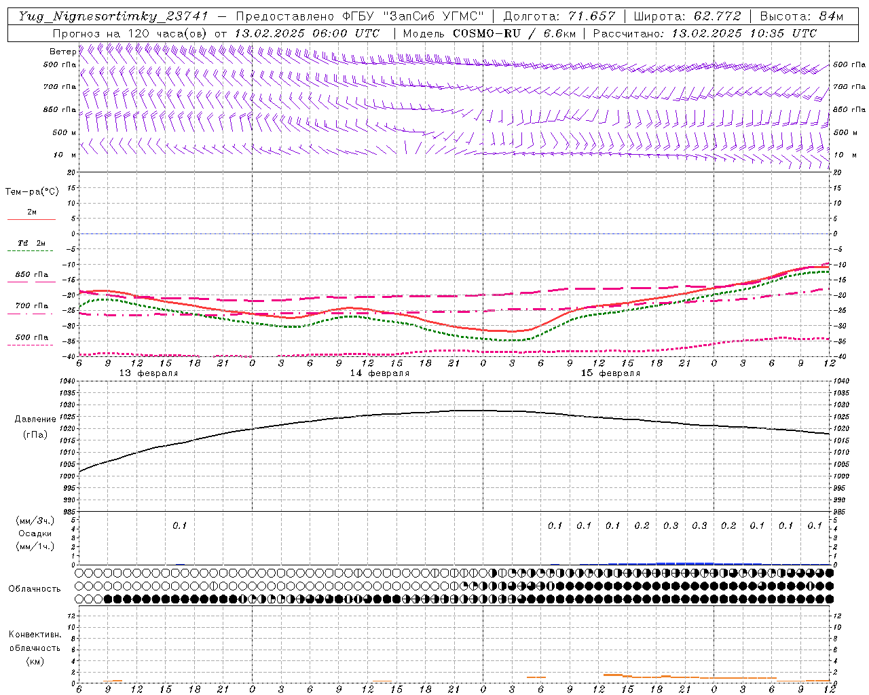Click the Ветер panel label

[62, 52]
